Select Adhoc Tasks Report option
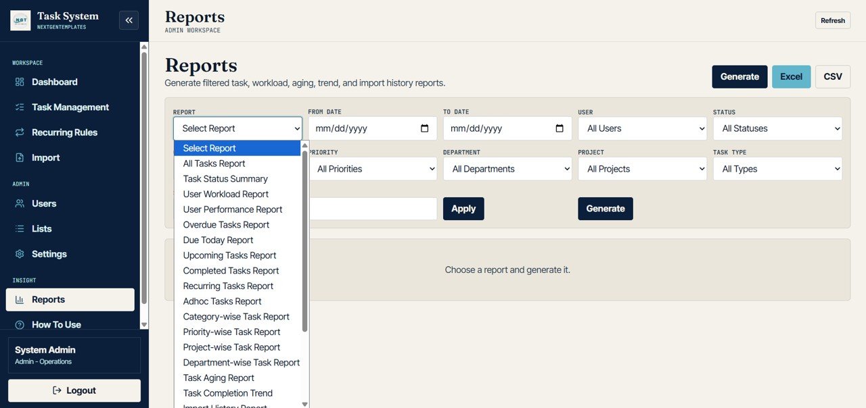Viewport: 866px width, 408px height. tap(237, 301)
